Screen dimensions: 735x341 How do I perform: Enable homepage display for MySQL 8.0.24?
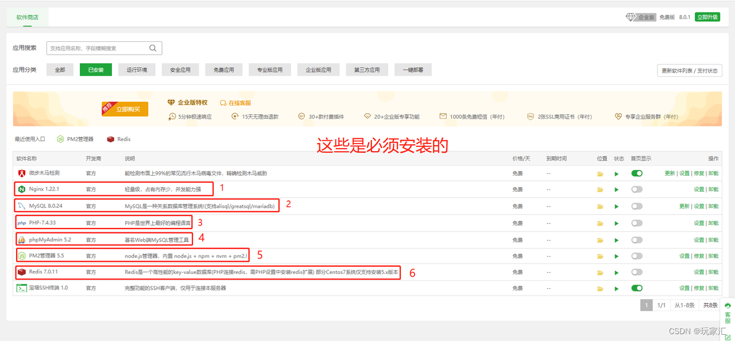tap(637, 206)
